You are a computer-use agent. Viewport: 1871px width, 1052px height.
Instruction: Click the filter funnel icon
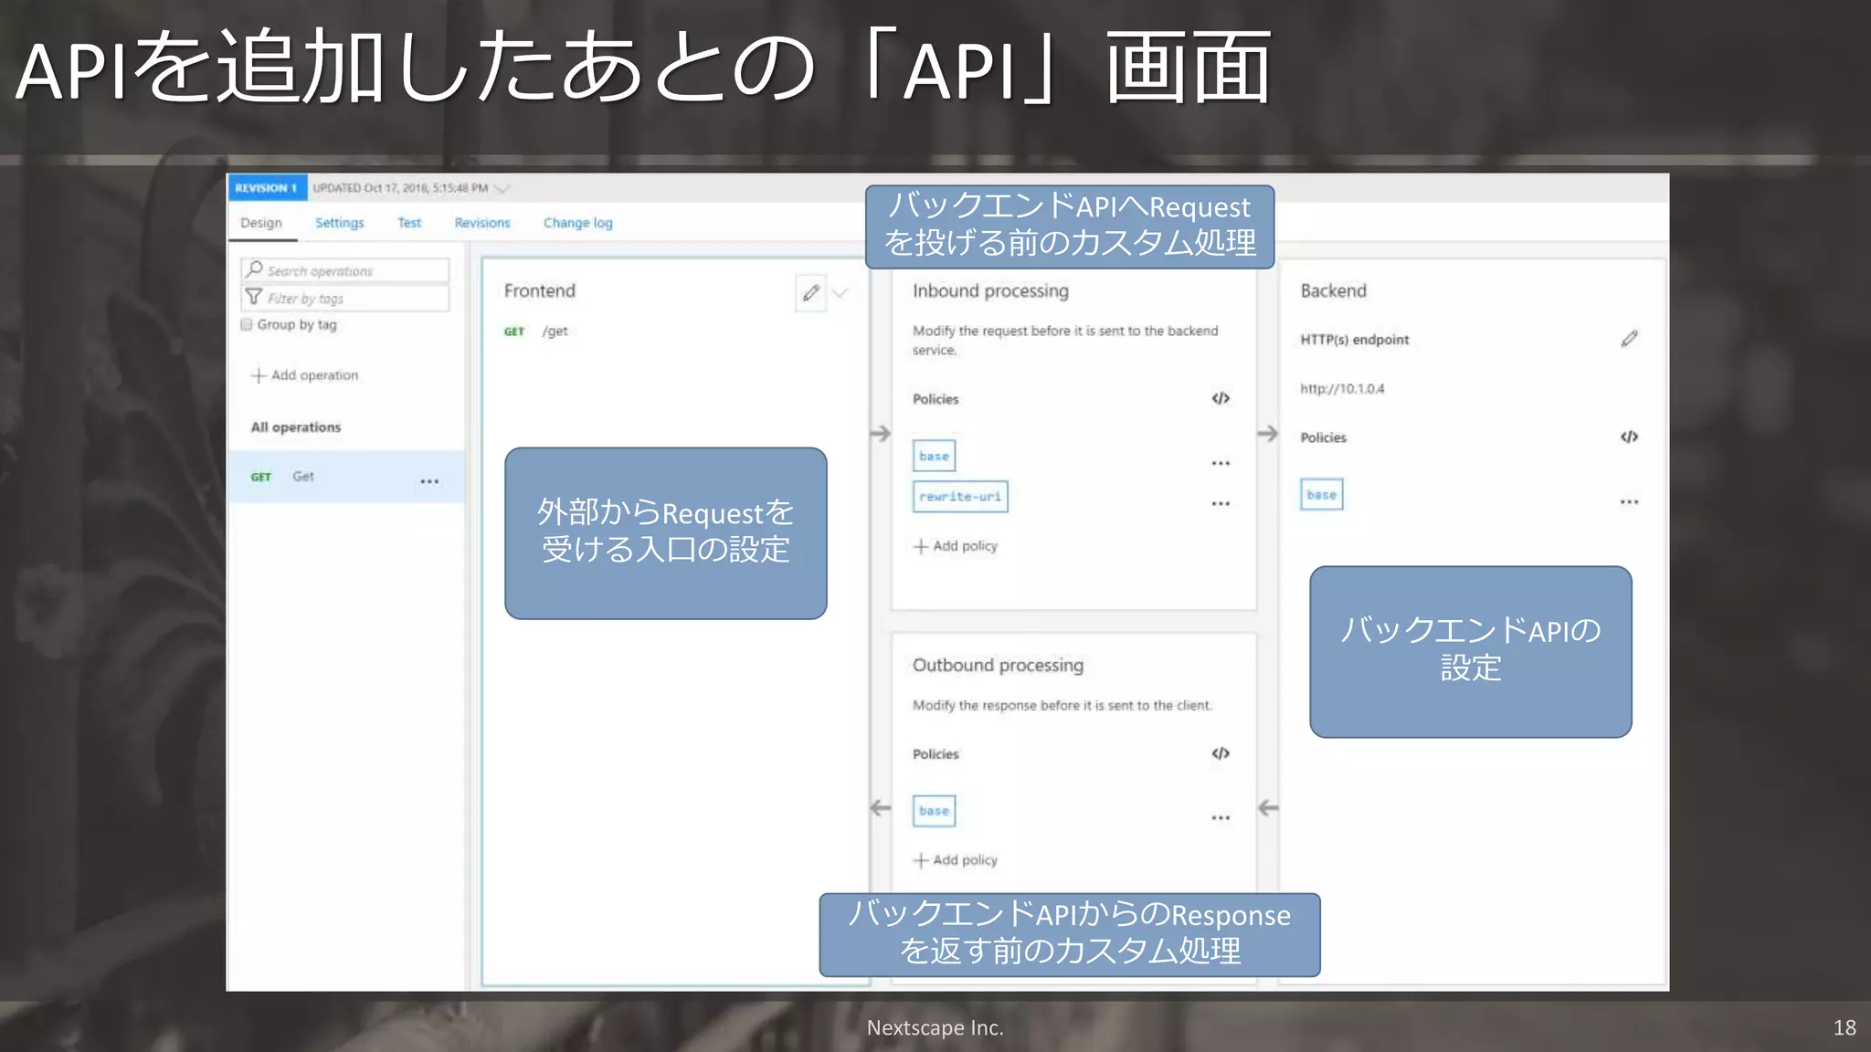[x=254, y=297]
